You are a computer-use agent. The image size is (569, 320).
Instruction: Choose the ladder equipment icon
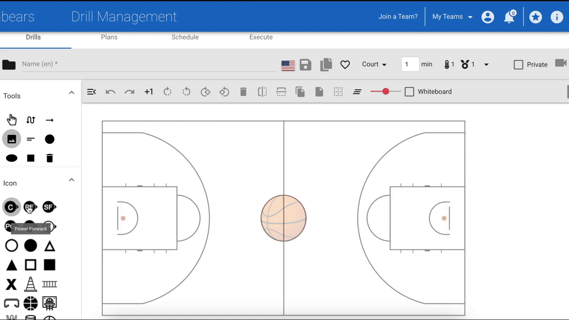point(49,284)
